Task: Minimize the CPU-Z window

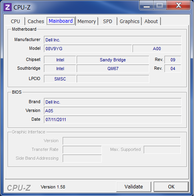Action: [x=146, y=5]
